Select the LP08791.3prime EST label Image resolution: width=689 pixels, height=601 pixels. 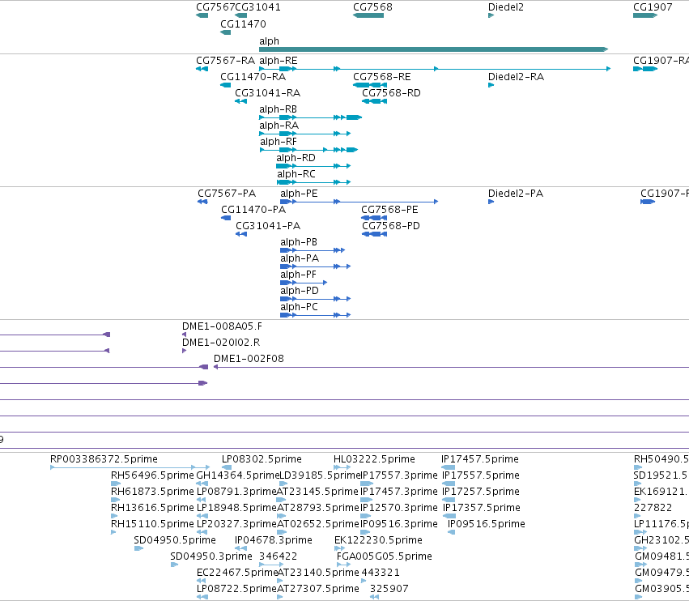tap(236, 491)
